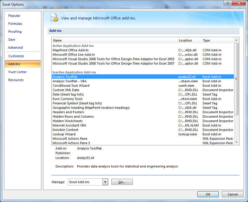248x202 pixels.
Task: Click the ...otool.xlam location cell
Action: (187, 99)
